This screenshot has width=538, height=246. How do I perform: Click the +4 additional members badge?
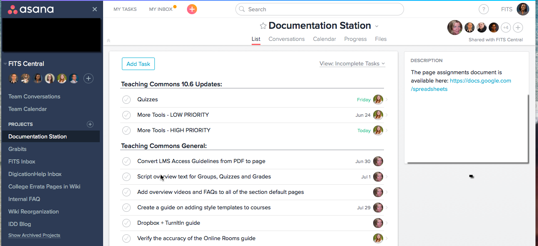click(x=505, y=28)
